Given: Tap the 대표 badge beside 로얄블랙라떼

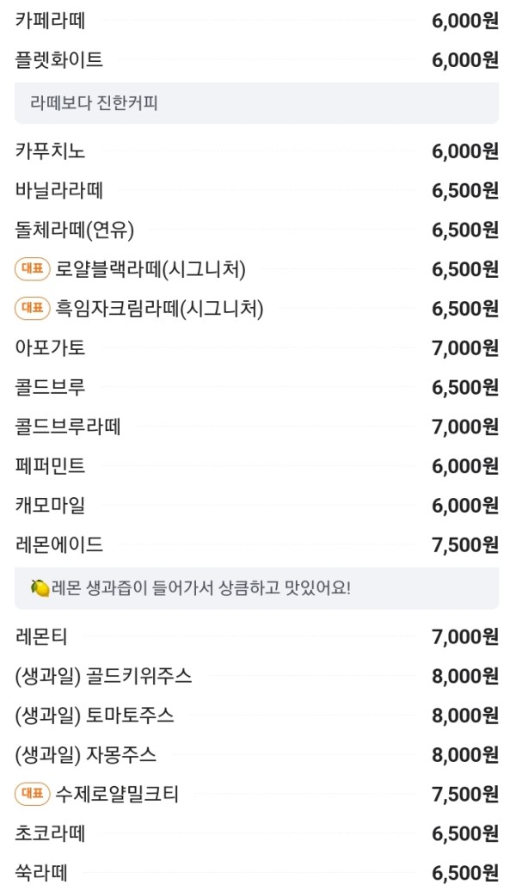Looking at the screenshot, I should click(x=33, y=269).
